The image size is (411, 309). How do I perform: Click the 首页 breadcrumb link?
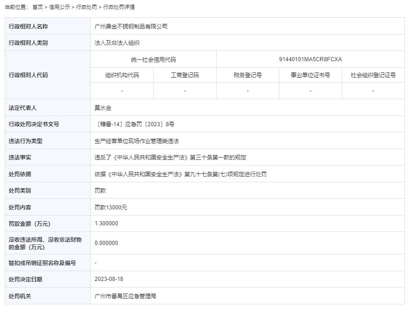(x=37, y=7)
